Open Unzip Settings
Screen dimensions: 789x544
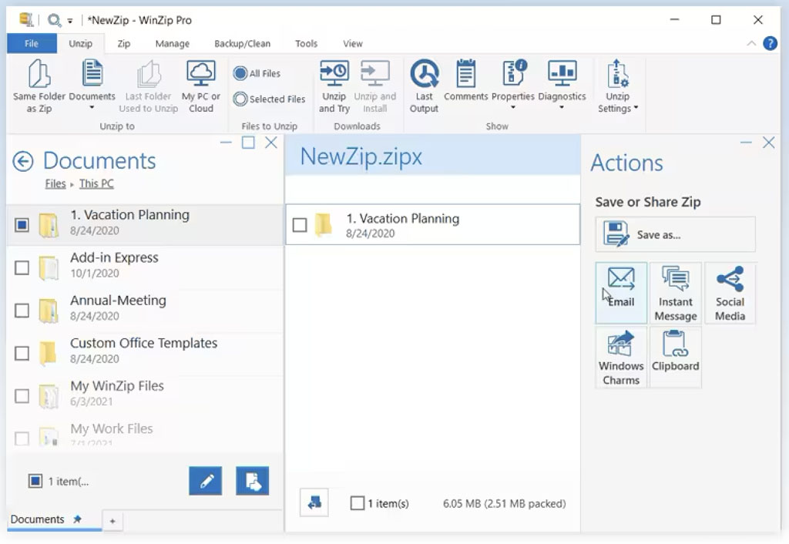pyautogui.click(x=617, y=86)
